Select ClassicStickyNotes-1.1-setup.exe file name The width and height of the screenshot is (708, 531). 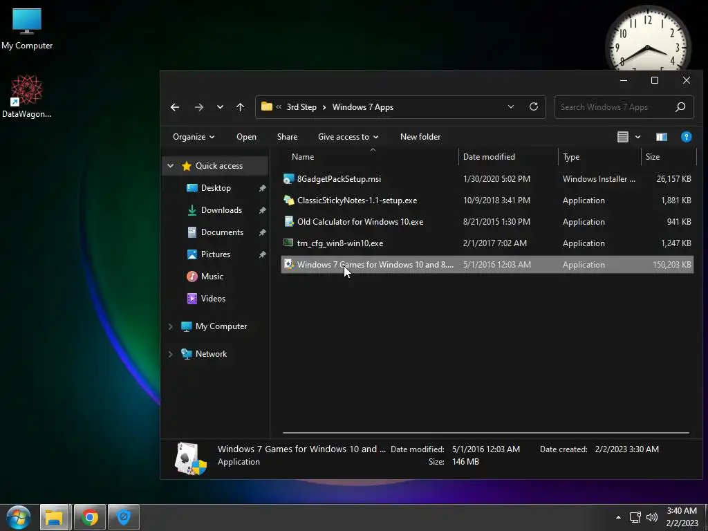click(357, 200)
